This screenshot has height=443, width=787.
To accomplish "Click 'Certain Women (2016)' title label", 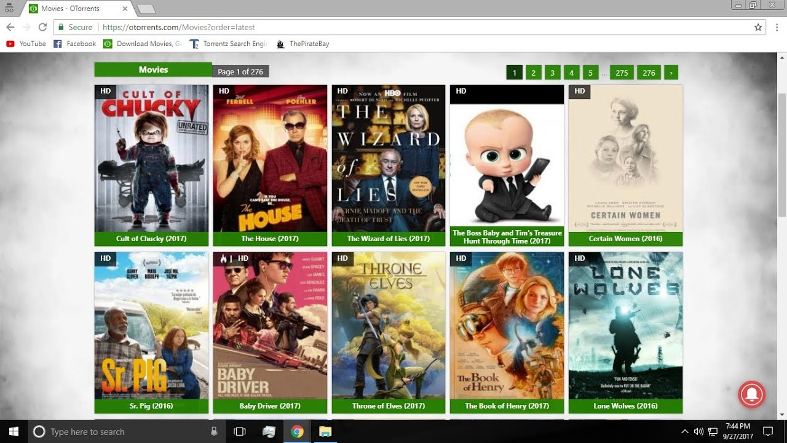I will pos(625,239).
